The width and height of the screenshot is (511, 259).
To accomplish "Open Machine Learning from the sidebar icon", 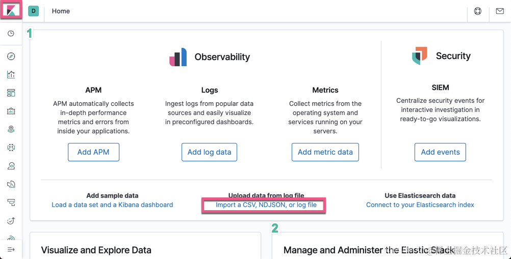I will [x=11, y=148].
